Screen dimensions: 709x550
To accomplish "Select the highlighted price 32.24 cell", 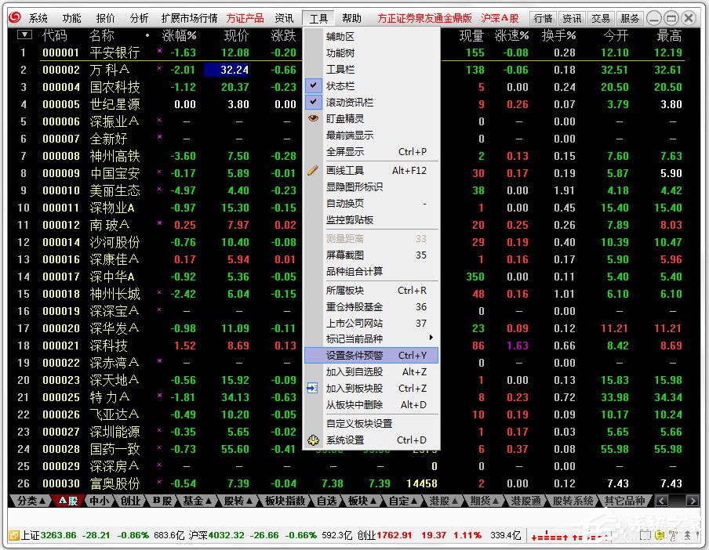I will pyautogui.click(x=226, y=70).
